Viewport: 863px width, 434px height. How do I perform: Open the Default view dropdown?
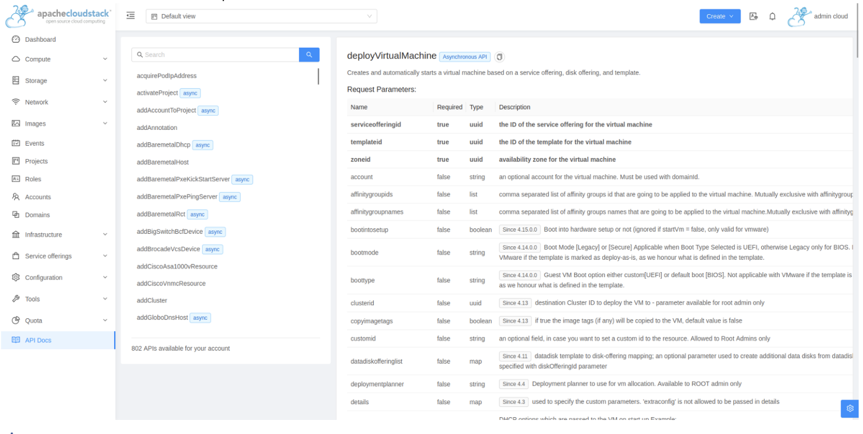tap(261, 16)
